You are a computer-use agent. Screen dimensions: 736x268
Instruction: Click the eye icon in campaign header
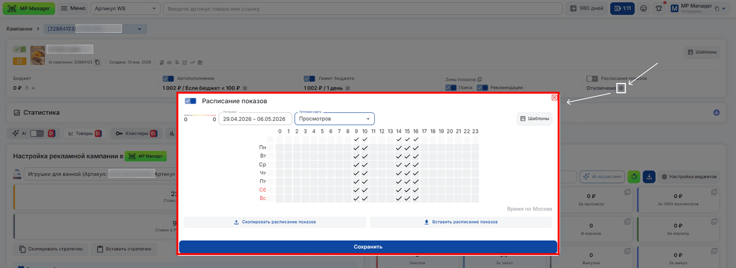(x=169, y=63)
